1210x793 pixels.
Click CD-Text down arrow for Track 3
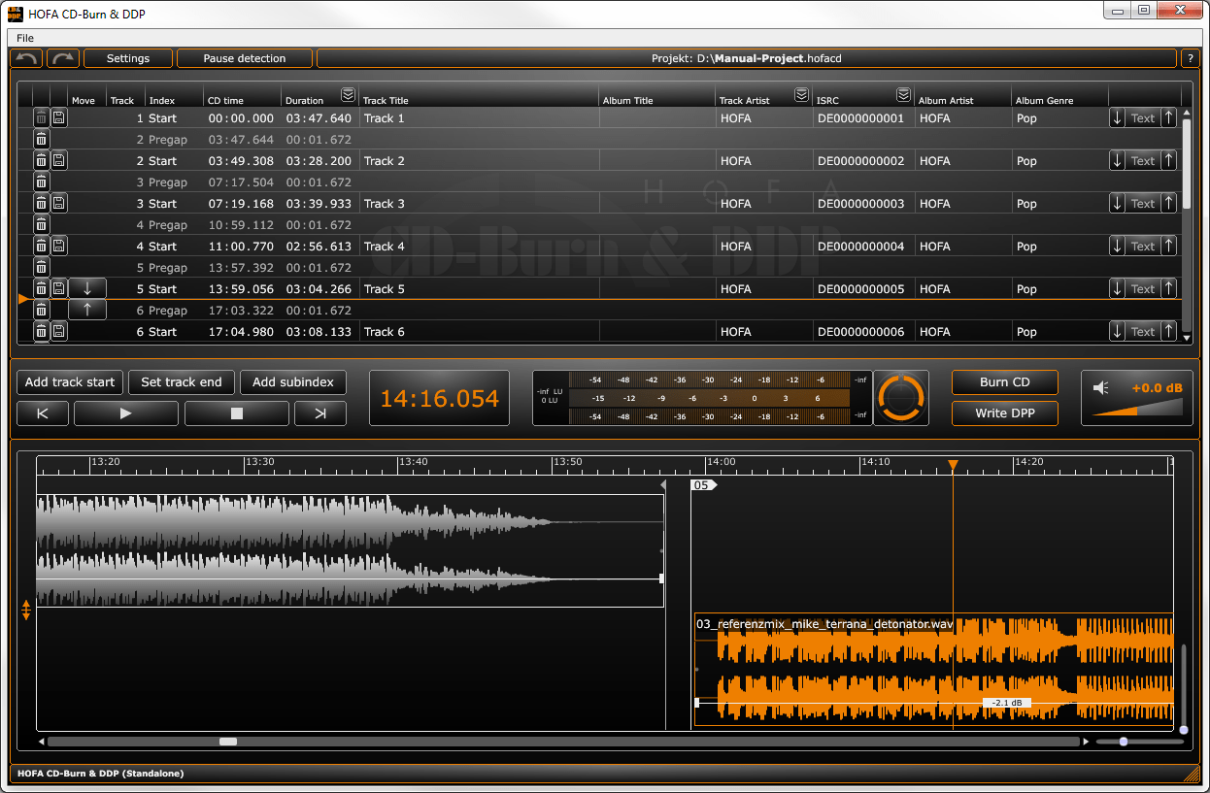[1118, 204]
